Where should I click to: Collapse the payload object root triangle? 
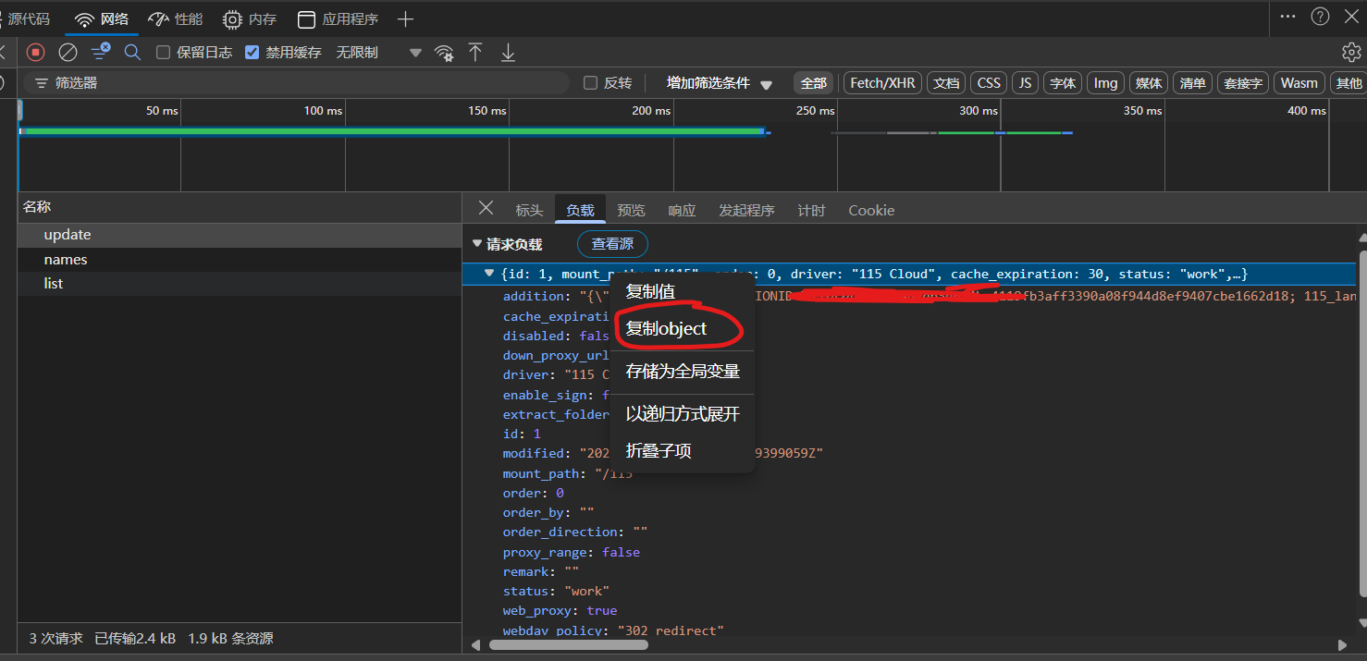tap(489, 274)
